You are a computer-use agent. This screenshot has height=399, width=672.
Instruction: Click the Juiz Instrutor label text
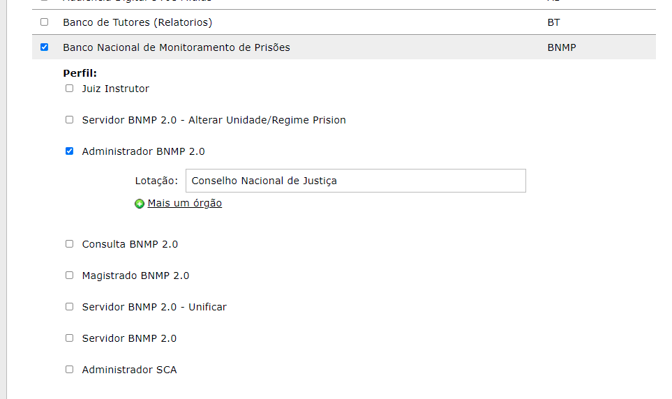[116, 89]
